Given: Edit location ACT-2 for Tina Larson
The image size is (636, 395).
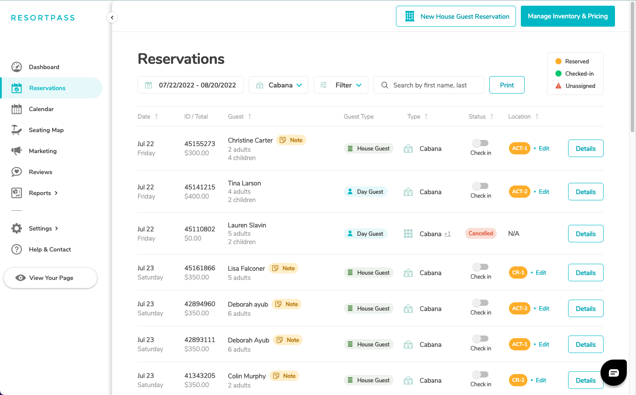Looking at the screenshot, I should point(544,192).
